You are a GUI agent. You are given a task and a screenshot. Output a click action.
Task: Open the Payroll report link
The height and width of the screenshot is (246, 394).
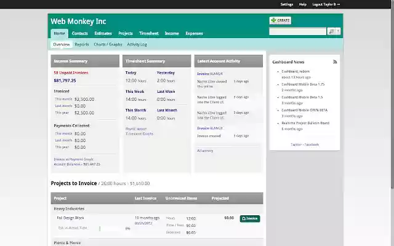point(136,129)
